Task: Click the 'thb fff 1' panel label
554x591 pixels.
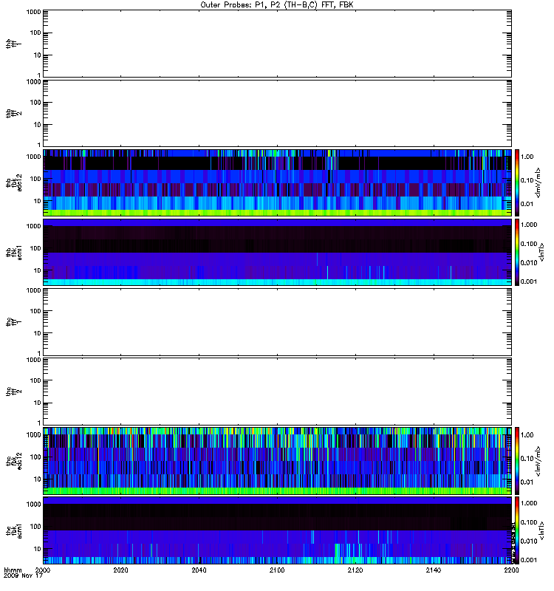Action: coord(13,44)
